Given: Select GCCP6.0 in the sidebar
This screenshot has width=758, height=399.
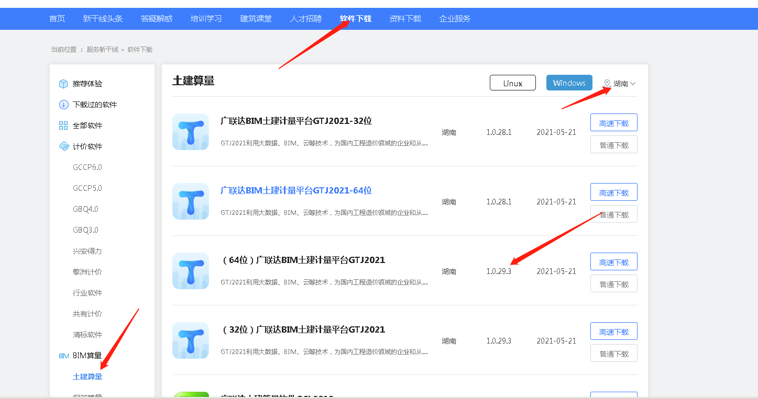Looking at the screenshot, I should [87, 167].
